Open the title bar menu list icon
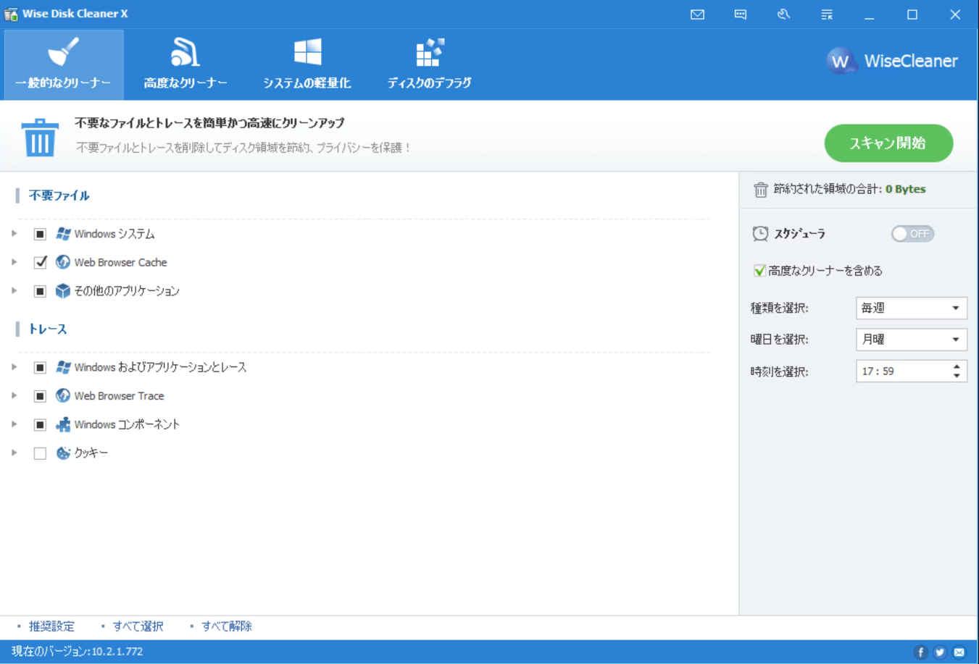979x664 pixels. (x=826, y=14)
